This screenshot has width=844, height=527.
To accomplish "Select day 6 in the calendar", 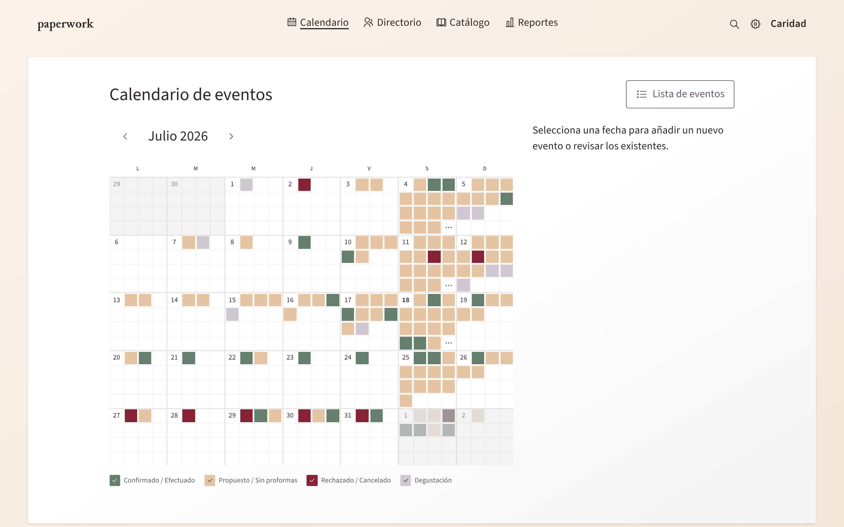I will click(x=116, y=242).
